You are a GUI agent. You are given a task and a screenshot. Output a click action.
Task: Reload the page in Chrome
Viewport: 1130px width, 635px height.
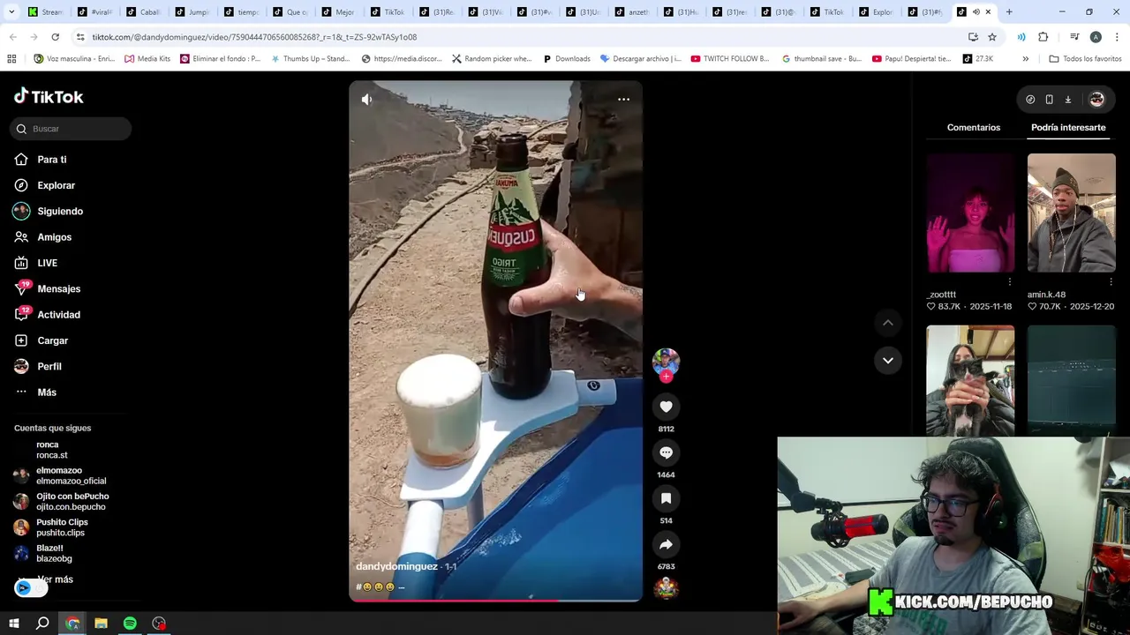click(55, 37)
